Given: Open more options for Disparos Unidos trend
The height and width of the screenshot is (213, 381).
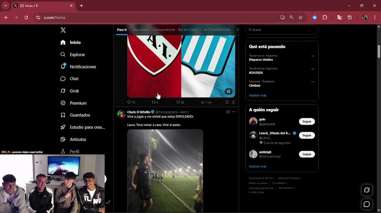Looking at the screenshot, I should tap(313, 56).
